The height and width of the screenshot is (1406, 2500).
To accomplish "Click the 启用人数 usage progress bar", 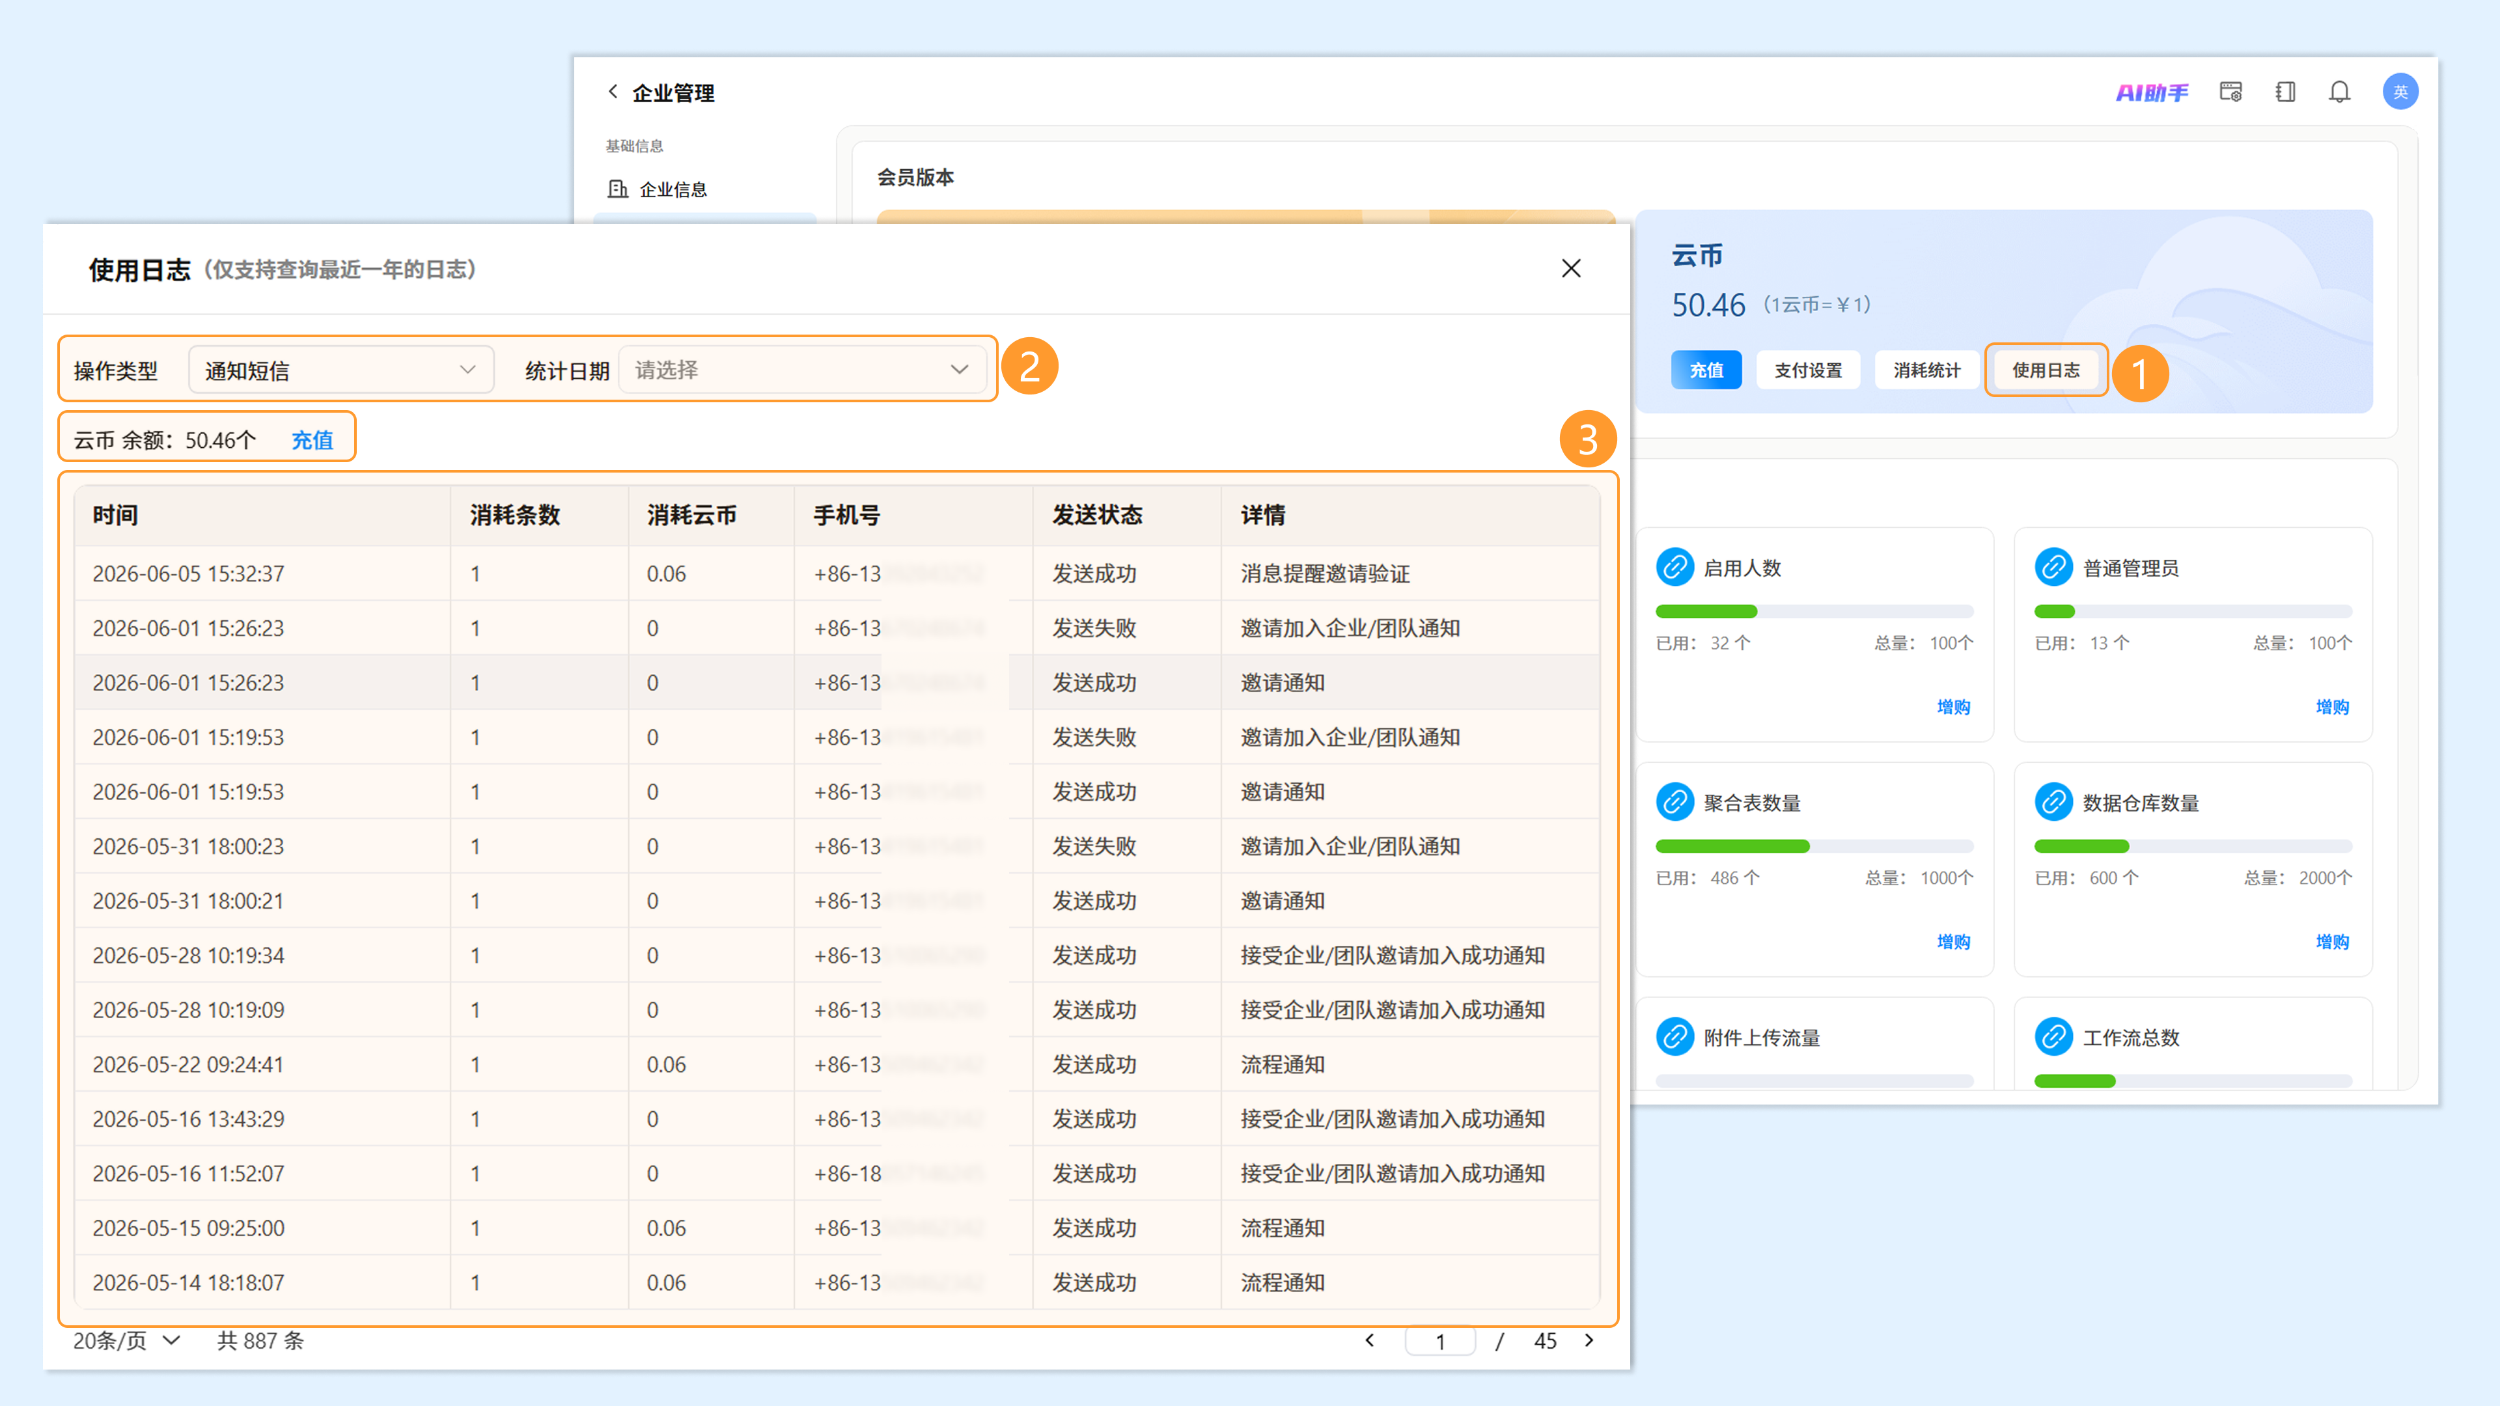I will coord(1814,611).
